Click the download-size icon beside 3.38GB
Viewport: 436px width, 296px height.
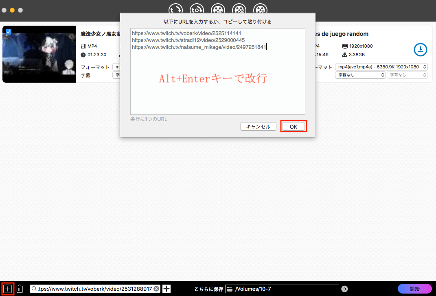[x=344, y=55]
